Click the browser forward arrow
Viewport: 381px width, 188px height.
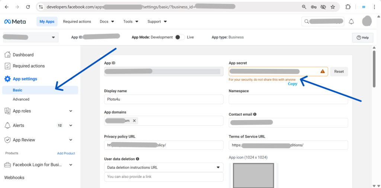(17, 7)
